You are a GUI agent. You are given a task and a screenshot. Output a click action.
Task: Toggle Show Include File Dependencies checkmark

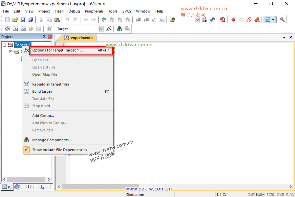[x=26, y=150]
